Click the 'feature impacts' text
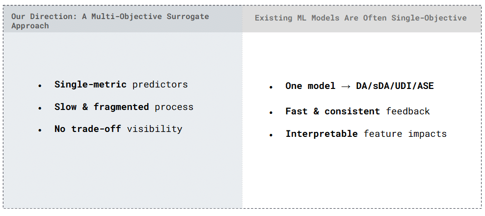Image resolution: width=485 pixels, height=216 pixels. click(405, 133)
